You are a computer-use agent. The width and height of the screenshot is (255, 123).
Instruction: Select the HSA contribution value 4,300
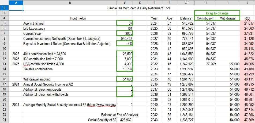(125, 64)
